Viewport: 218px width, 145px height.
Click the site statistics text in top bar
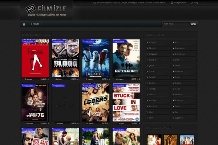131,3
